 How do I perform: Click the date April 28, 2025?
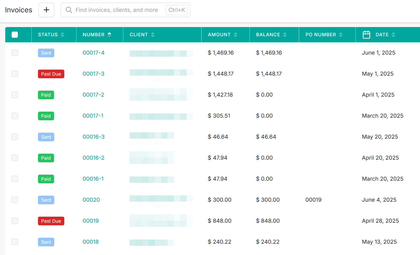(380, 221)
